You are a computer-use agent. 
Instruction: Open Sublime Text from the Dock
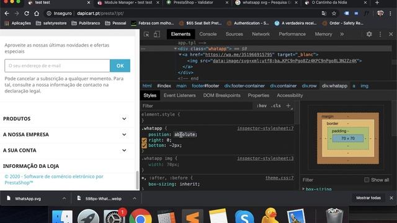(192, 216)
